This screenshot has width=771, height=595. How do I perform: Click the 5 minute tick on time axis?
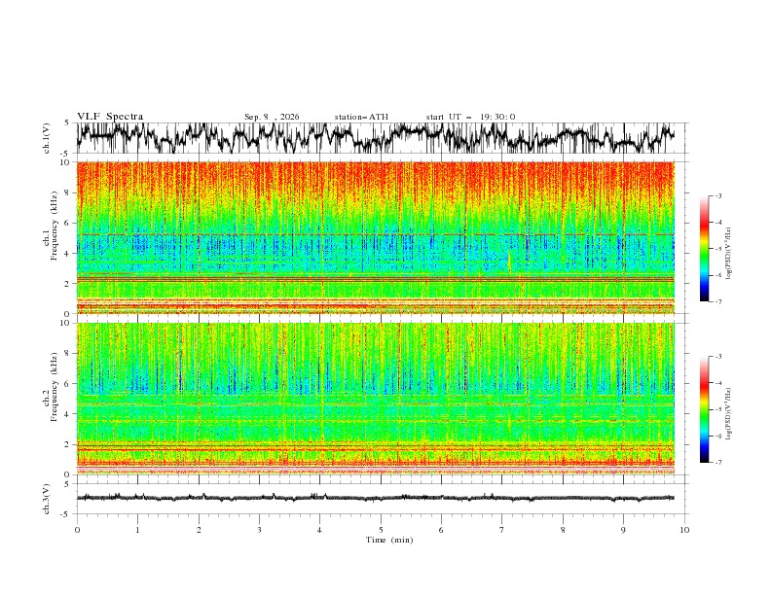coord(381,530)
